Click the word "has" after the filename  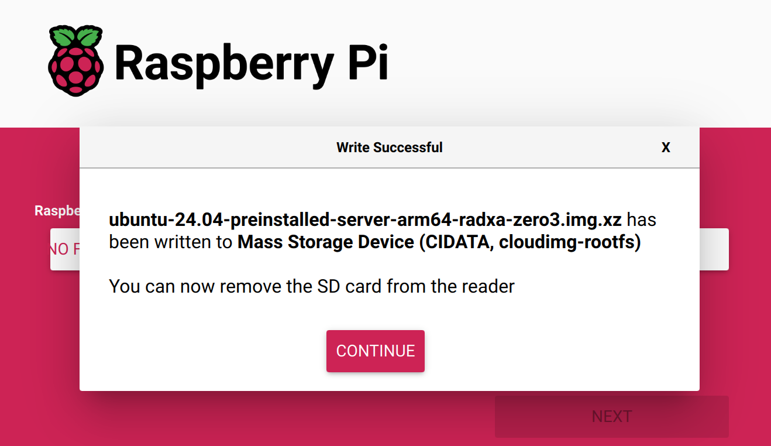click(642, 220)
